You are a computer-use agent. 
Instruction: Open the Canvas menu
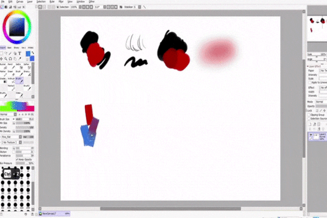(x=20, y=1)
